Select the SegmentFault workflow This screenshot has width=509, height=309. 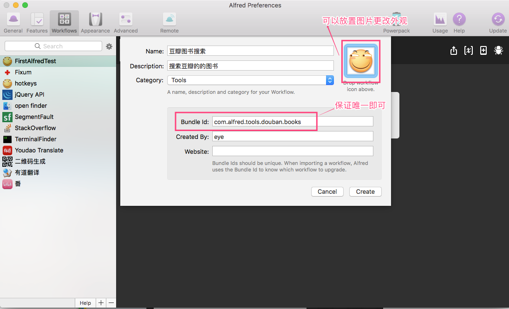coord(58,117)
